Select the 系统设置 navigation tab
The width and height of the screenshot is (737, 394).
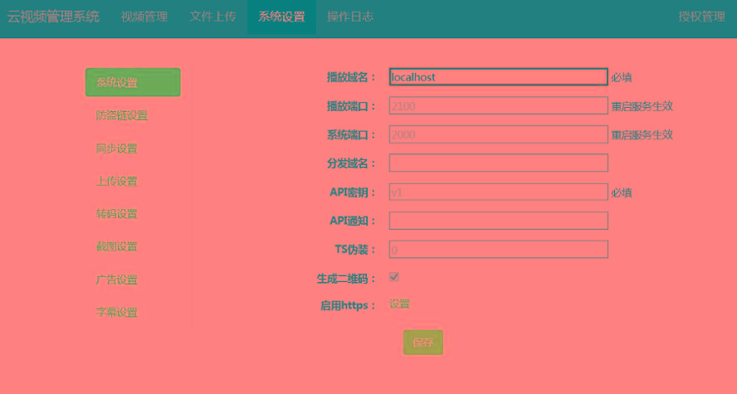[x=281, y=17]
